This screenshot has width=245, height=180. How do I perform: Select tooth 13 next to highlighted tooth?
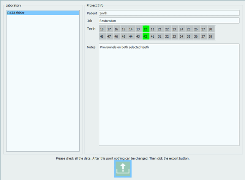tap(138, 29)
